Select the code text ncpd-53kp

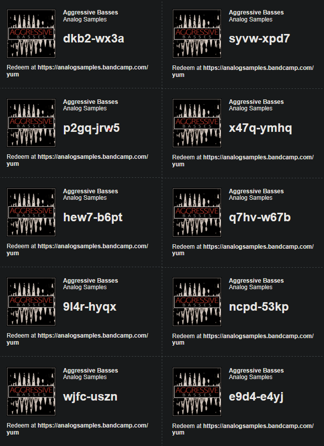259,307
